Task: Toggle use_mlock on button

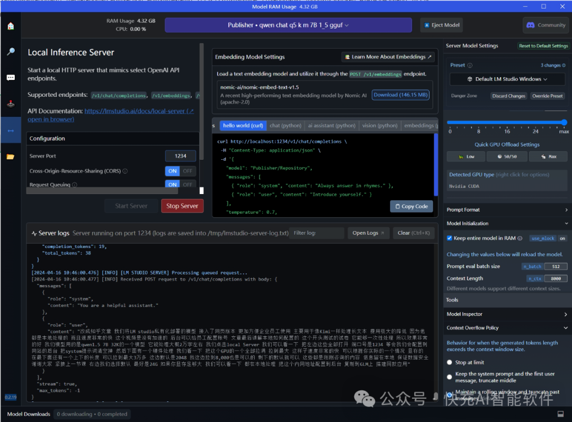Action: pos(562,238)
